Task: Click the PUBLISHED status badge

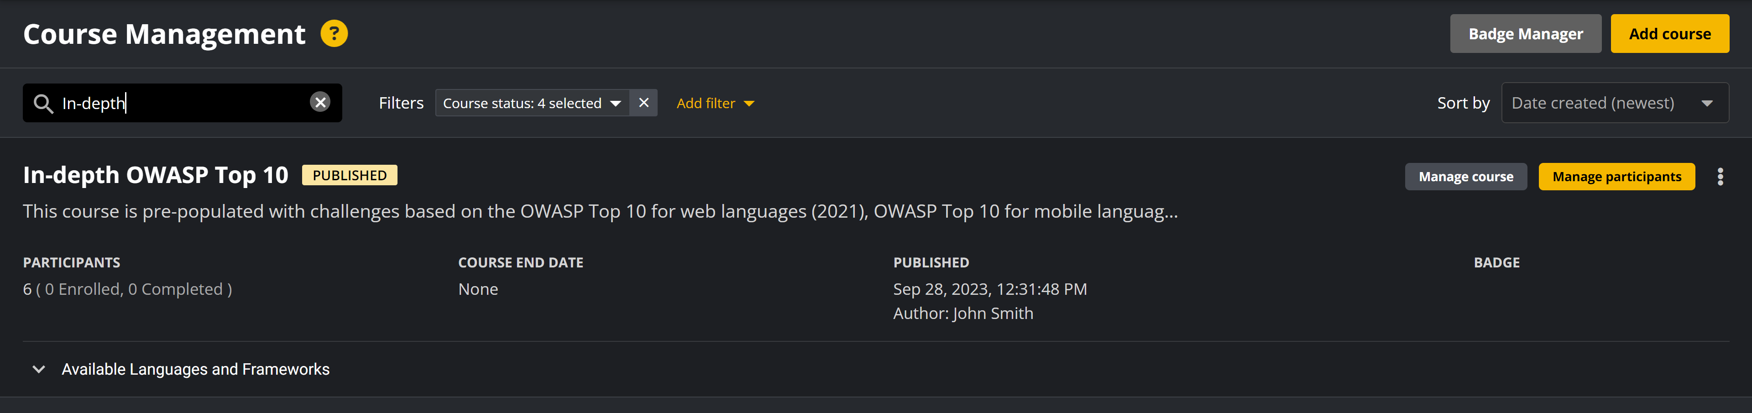Action: tap(350, 176)
